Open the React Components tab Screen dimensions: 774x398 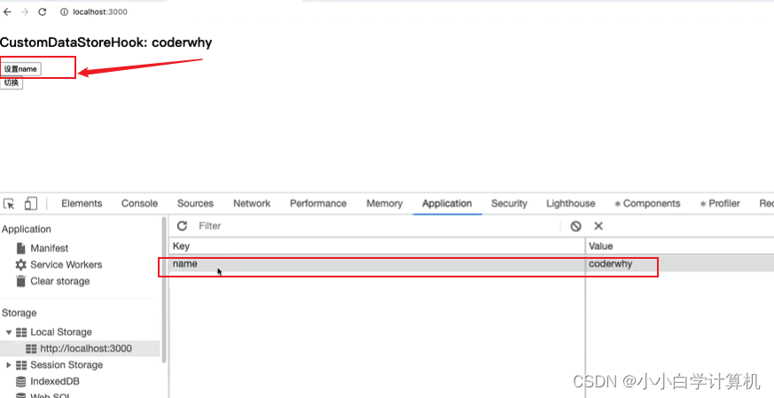click(647, 204)
